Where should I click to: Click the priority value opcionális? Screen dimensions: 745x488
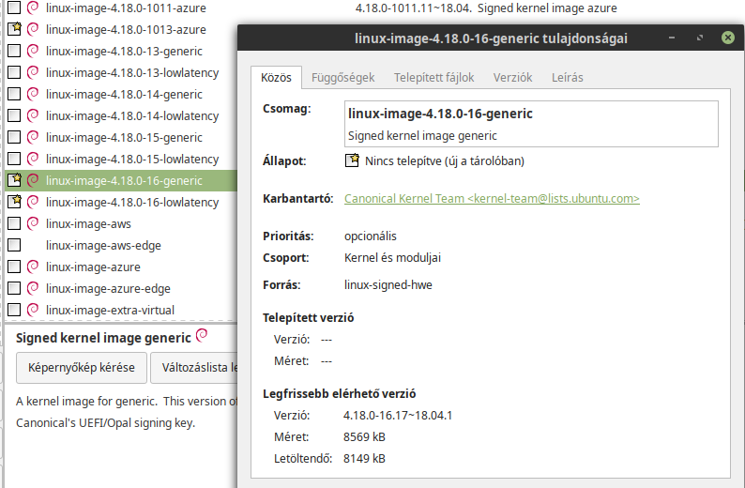[370, 236]
